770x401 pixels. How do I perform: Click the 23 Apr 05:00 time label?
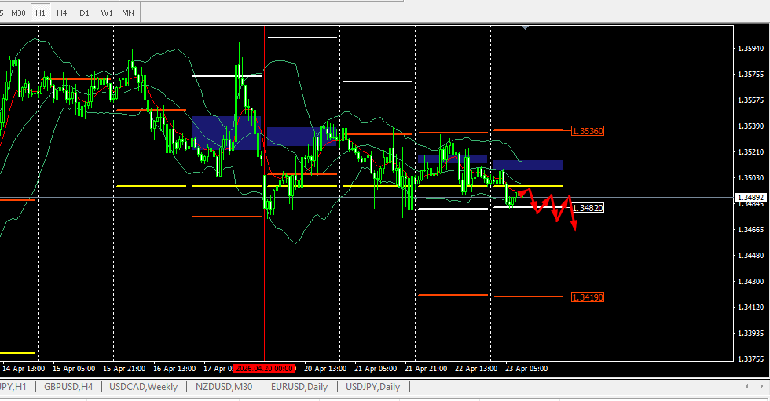[526, 369]
